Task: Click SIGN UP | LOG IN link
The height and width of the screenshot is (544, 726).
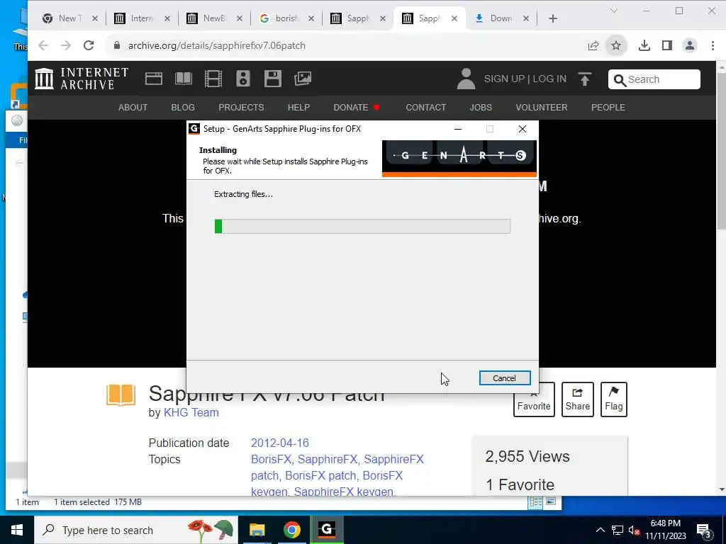Action: pyautogui.click(x=525, y=79)
